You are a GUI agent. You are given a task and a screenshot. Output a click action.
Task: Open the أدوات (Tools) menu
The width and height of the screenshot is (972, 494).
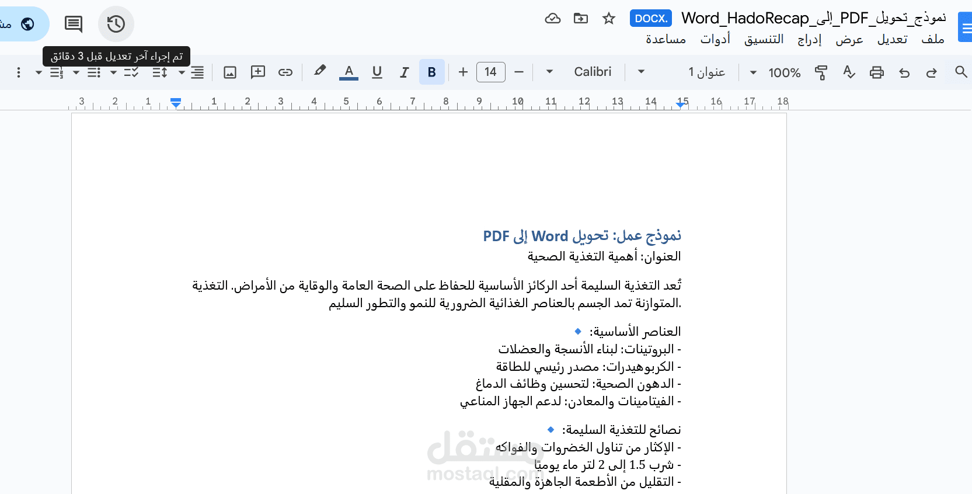[716, 39]
